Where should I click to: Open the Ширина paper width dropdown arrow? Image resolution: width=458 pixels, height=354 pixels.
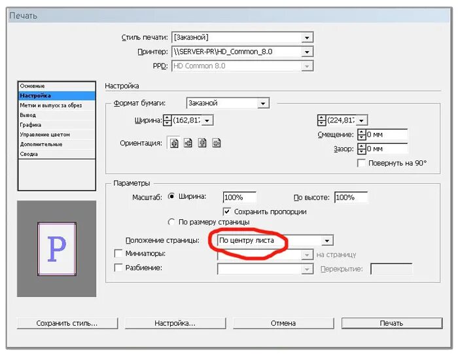(x=207, y=120)
